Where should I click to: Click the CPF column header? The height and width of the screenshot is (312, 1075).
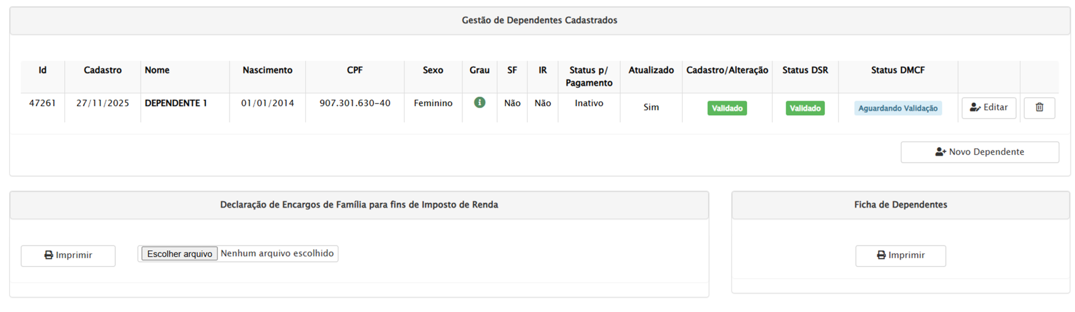click(x=354, y=70)
